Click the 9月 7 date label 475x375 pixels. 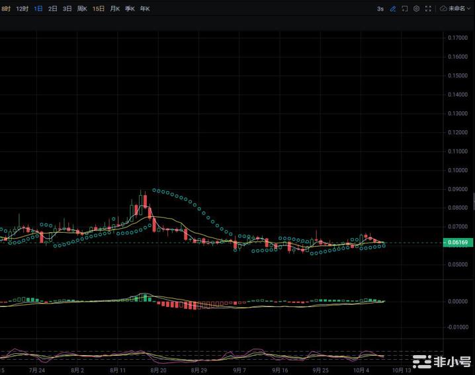tap(239, 370)
